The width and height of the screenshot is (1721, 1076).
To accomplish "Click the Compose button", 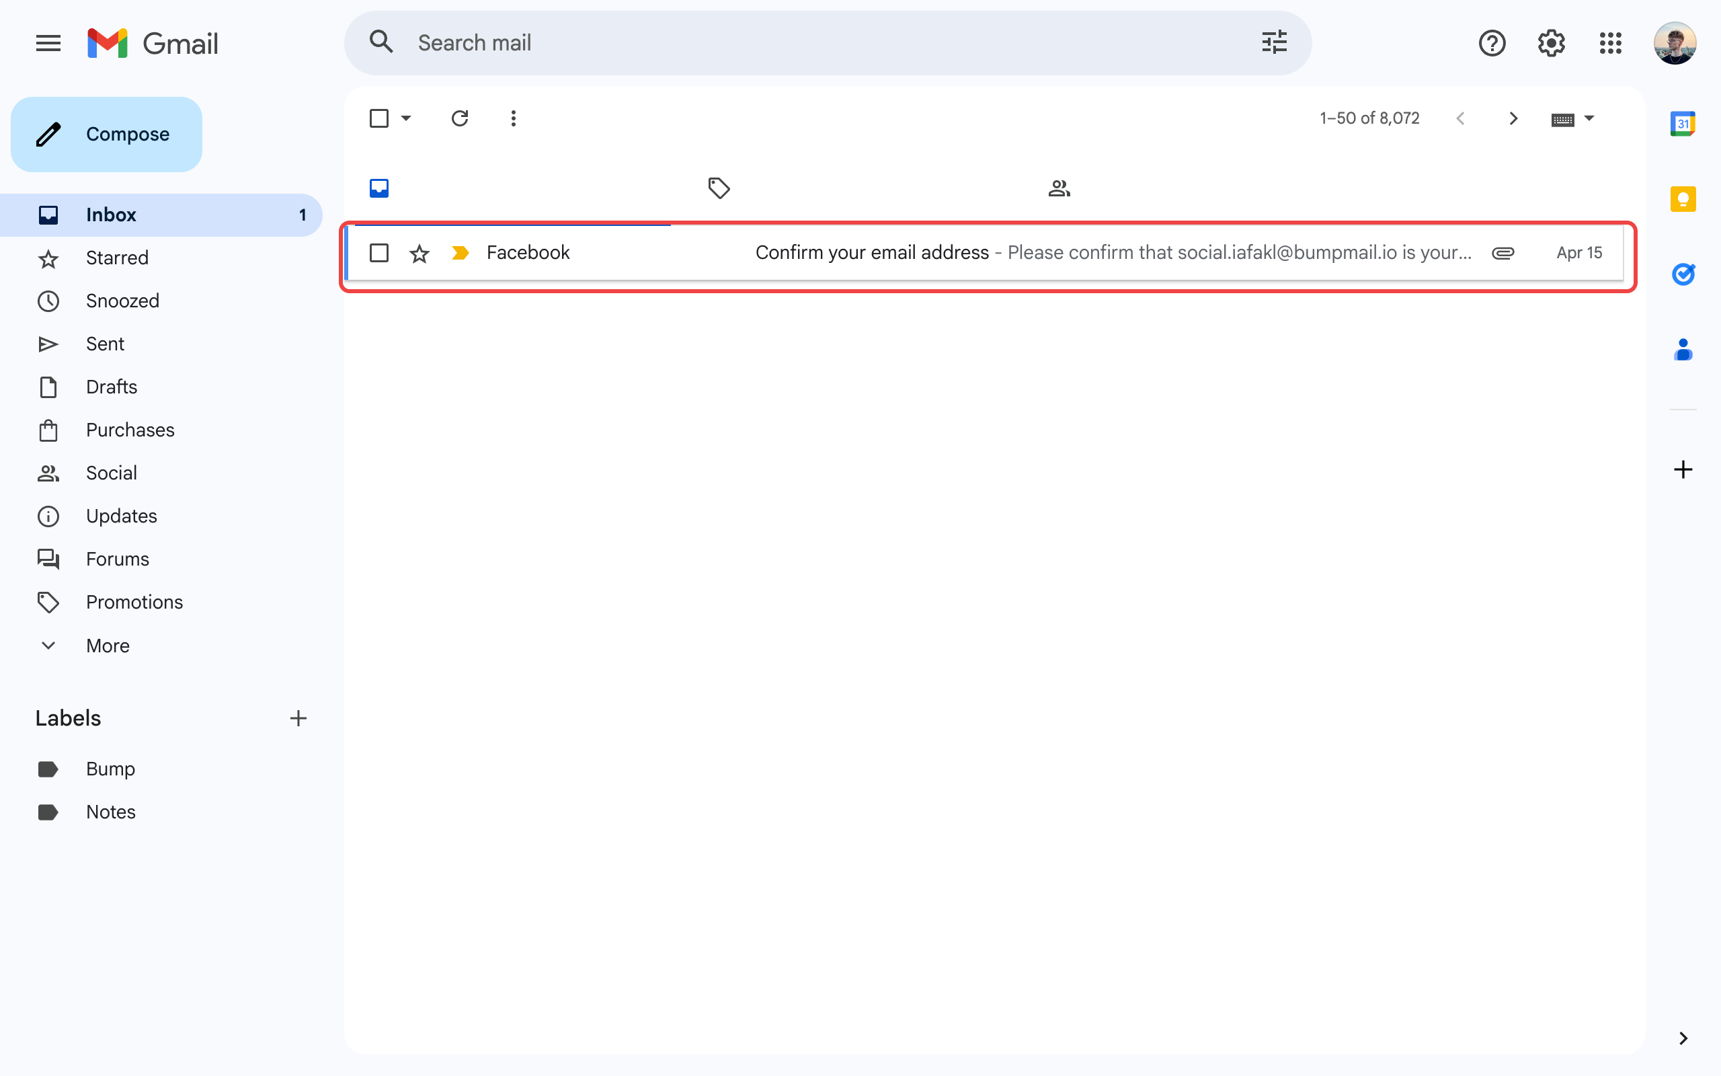I will [x=107, y=134].
